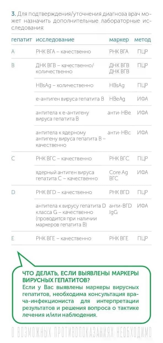Screen dimensions: 163x343
Task: Click the hepatitis B row letter
Action: pyautogui.click(x=13, y=66)
